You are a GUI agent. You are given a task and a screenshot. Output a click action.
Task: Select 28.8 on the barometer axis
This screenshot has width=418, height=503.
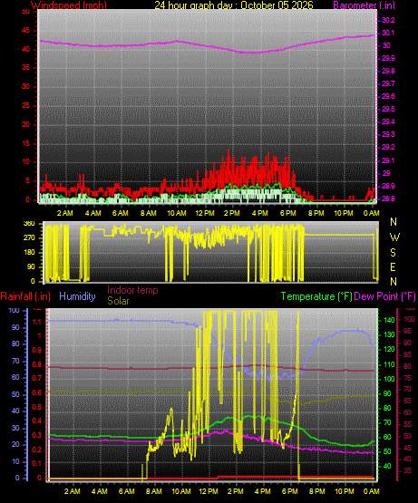388,198
